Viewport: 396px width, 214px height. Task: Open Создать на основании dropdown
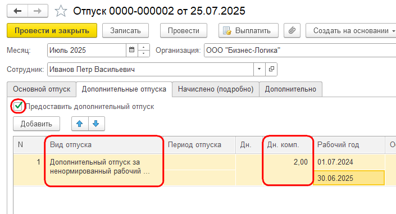(351, 30)
